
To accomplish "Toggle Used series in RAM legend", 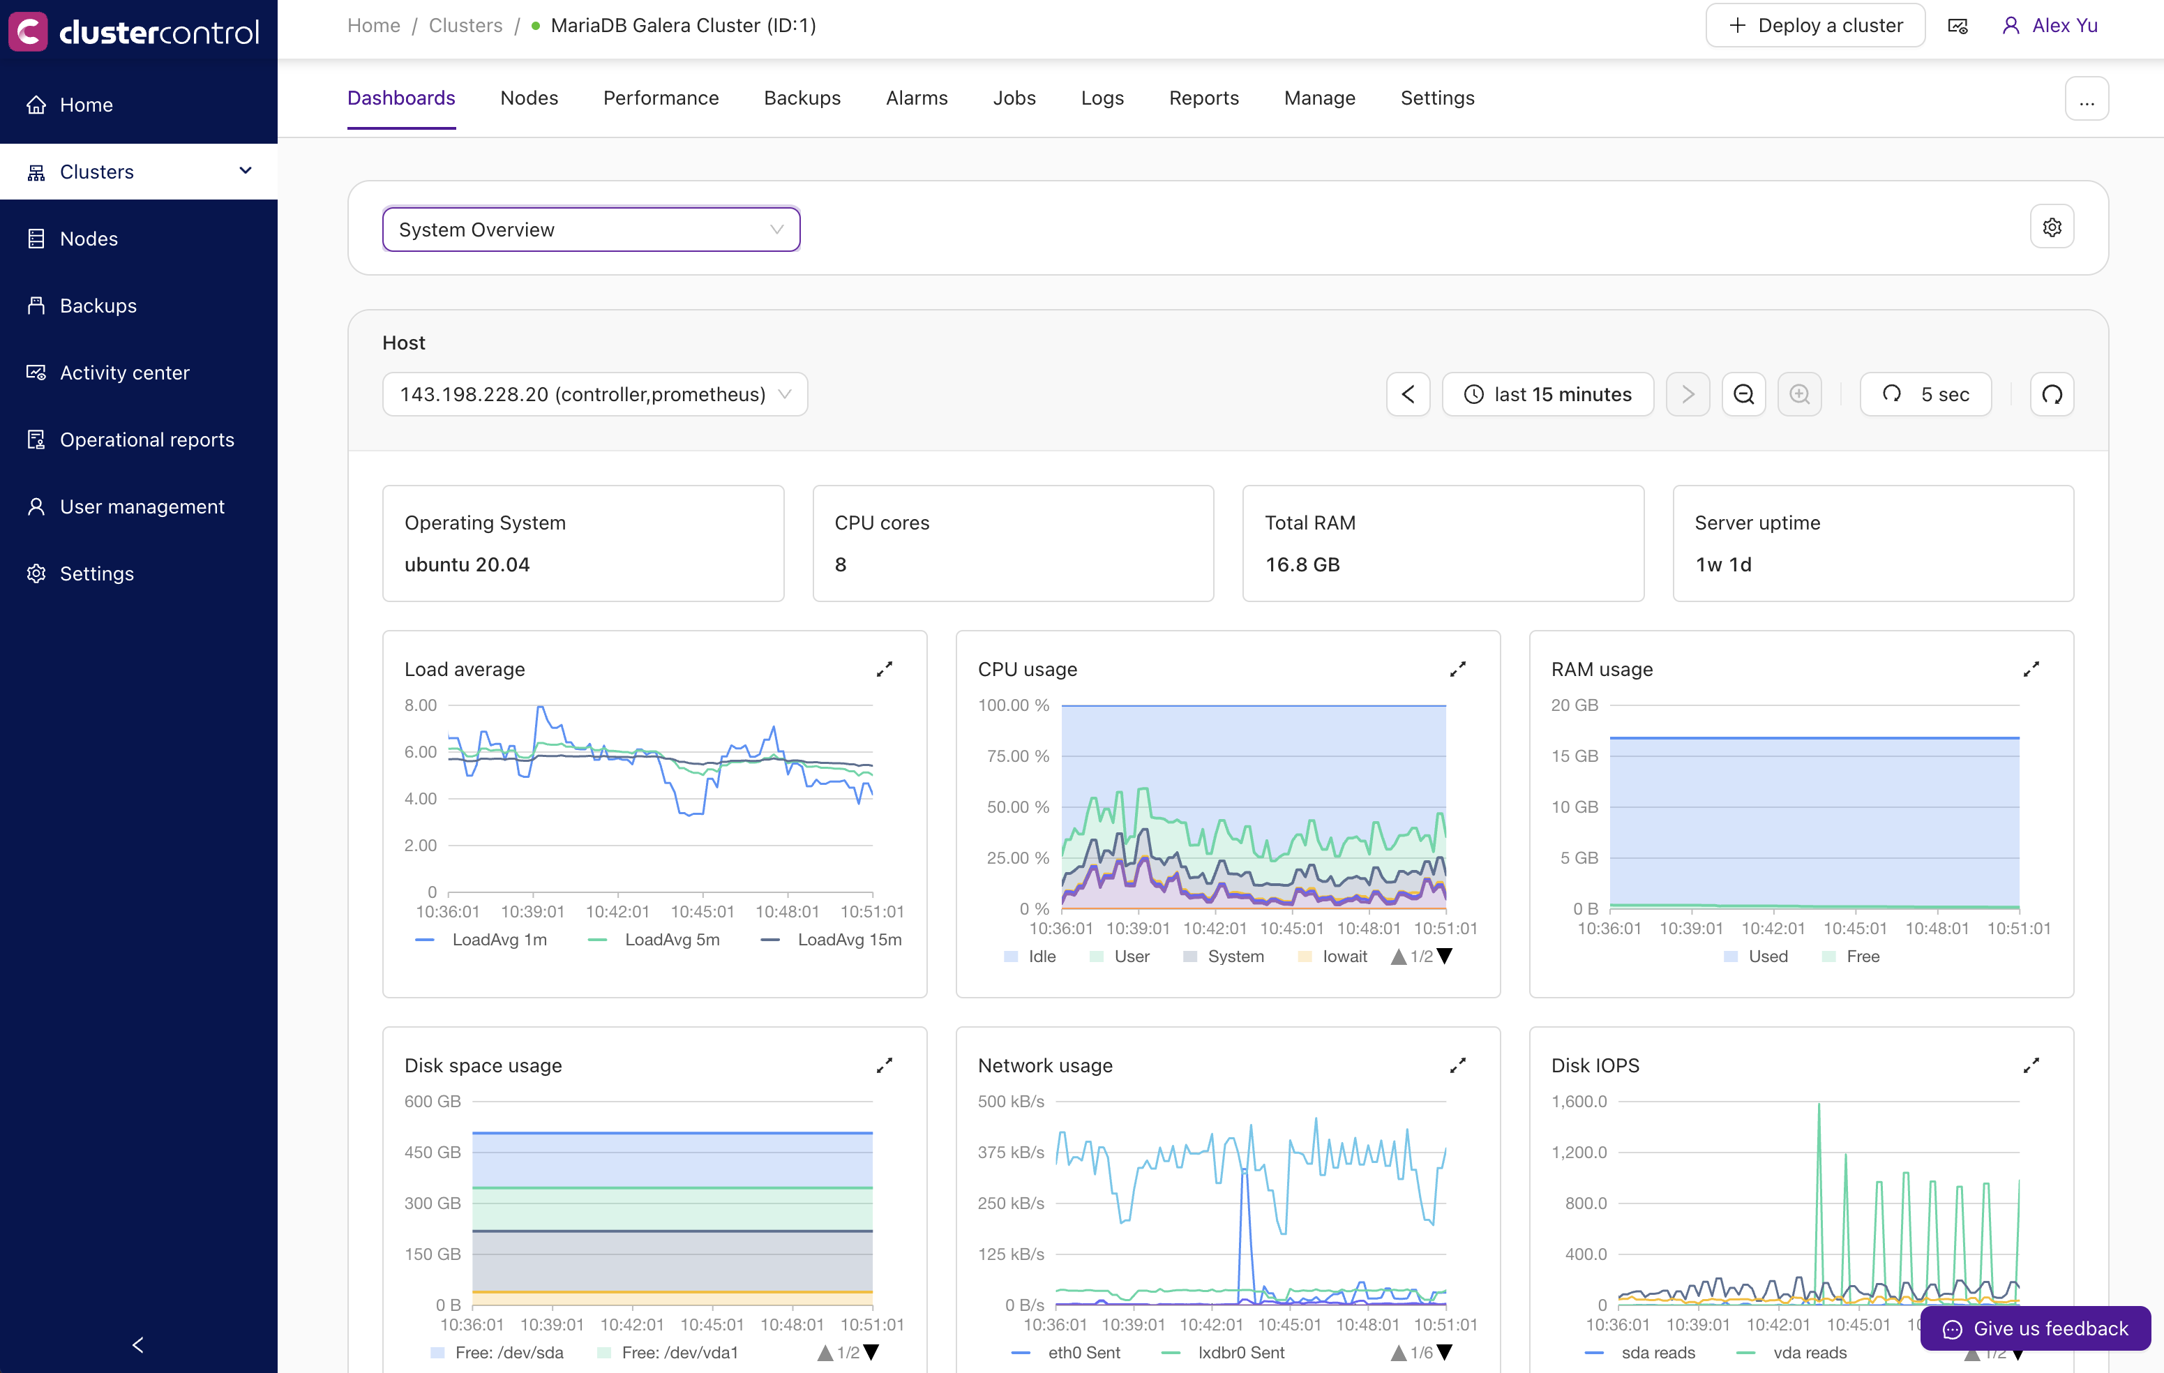I will point(1756,957).
